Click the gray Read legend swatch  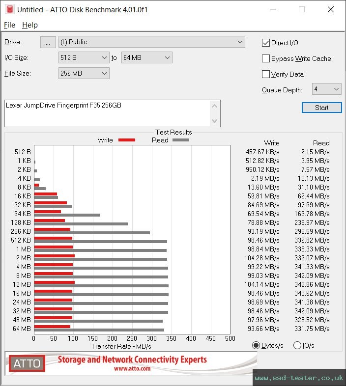181,140
